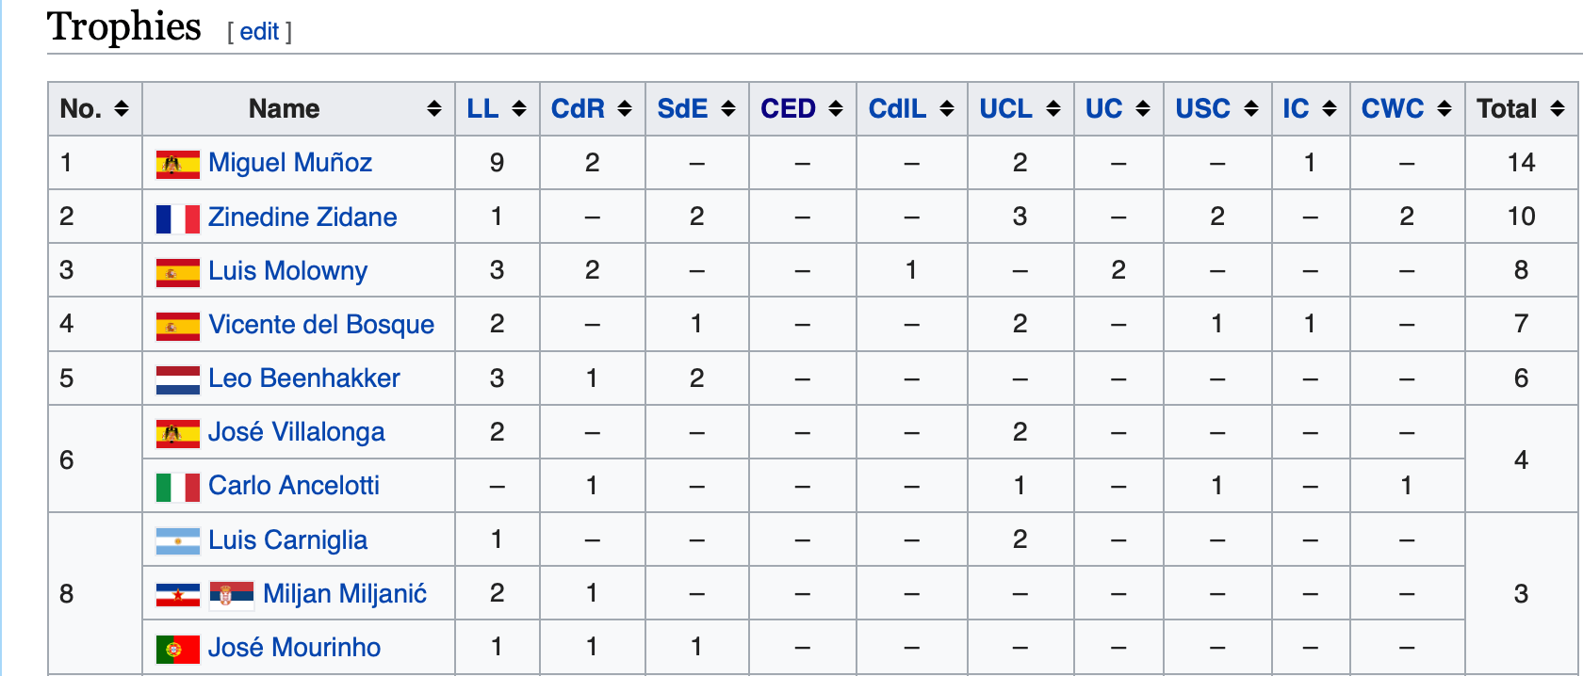The width and height of the screenshot is (1583, 676).
Task: Click the Dutch flag beside Leo Beenhakker
Action: click(x=176, y=378)
